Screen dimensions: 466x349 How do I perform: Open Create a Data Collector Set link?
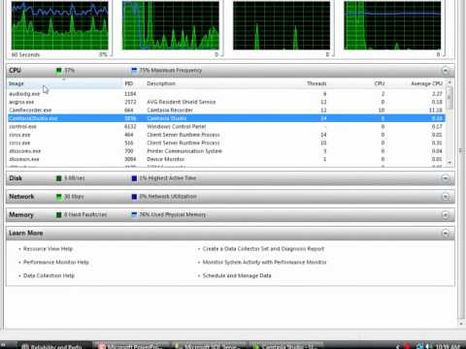tap(263, 249)
